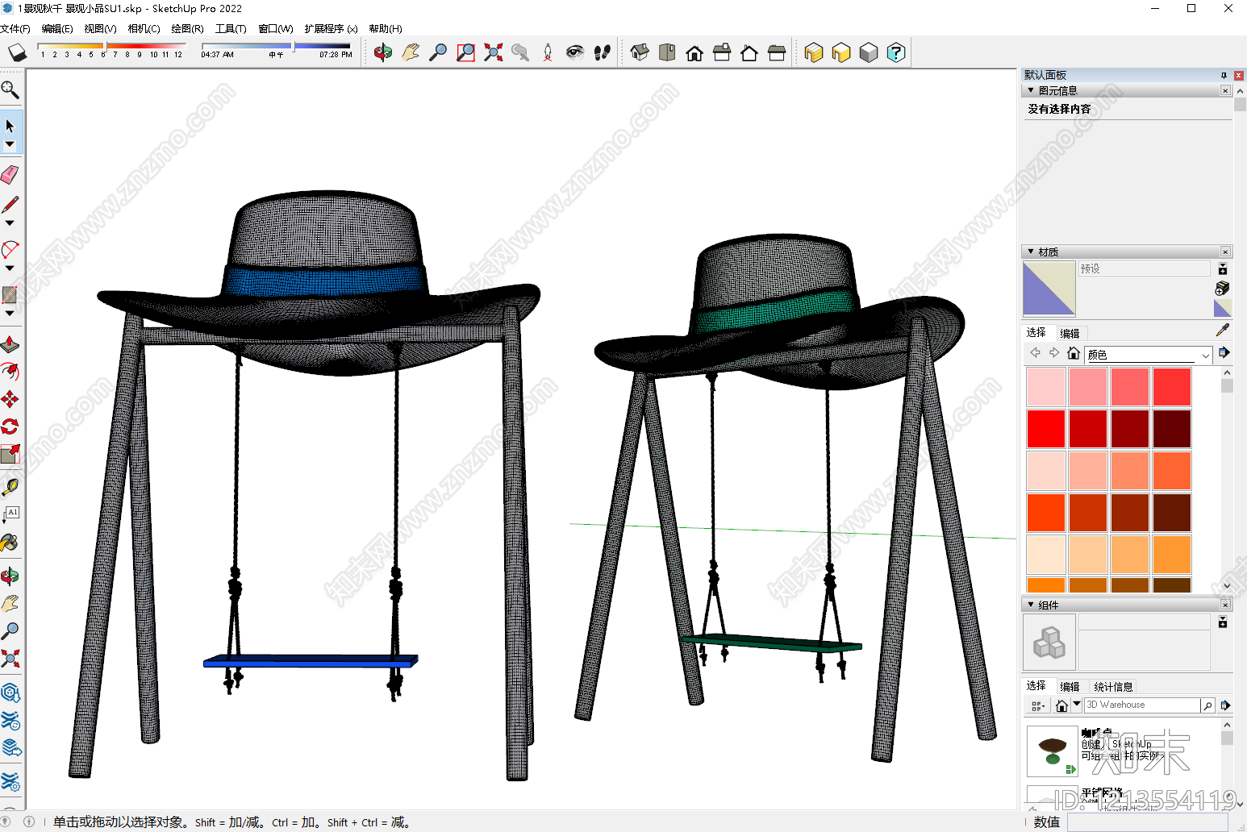Switch to Top view icon

click(x=667, y=53)
